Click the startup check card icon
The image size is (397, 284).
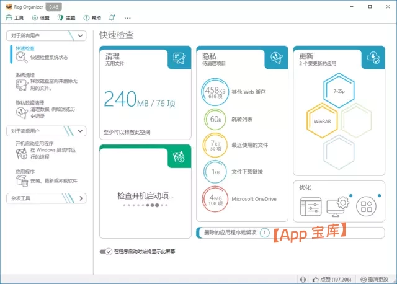179,156
